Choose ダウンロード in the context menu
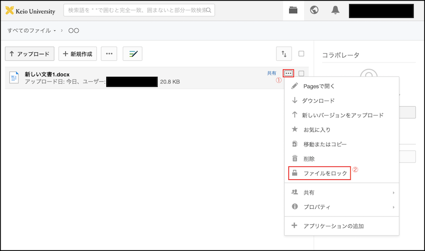This screenshot has width=425, height=251. 318,101
